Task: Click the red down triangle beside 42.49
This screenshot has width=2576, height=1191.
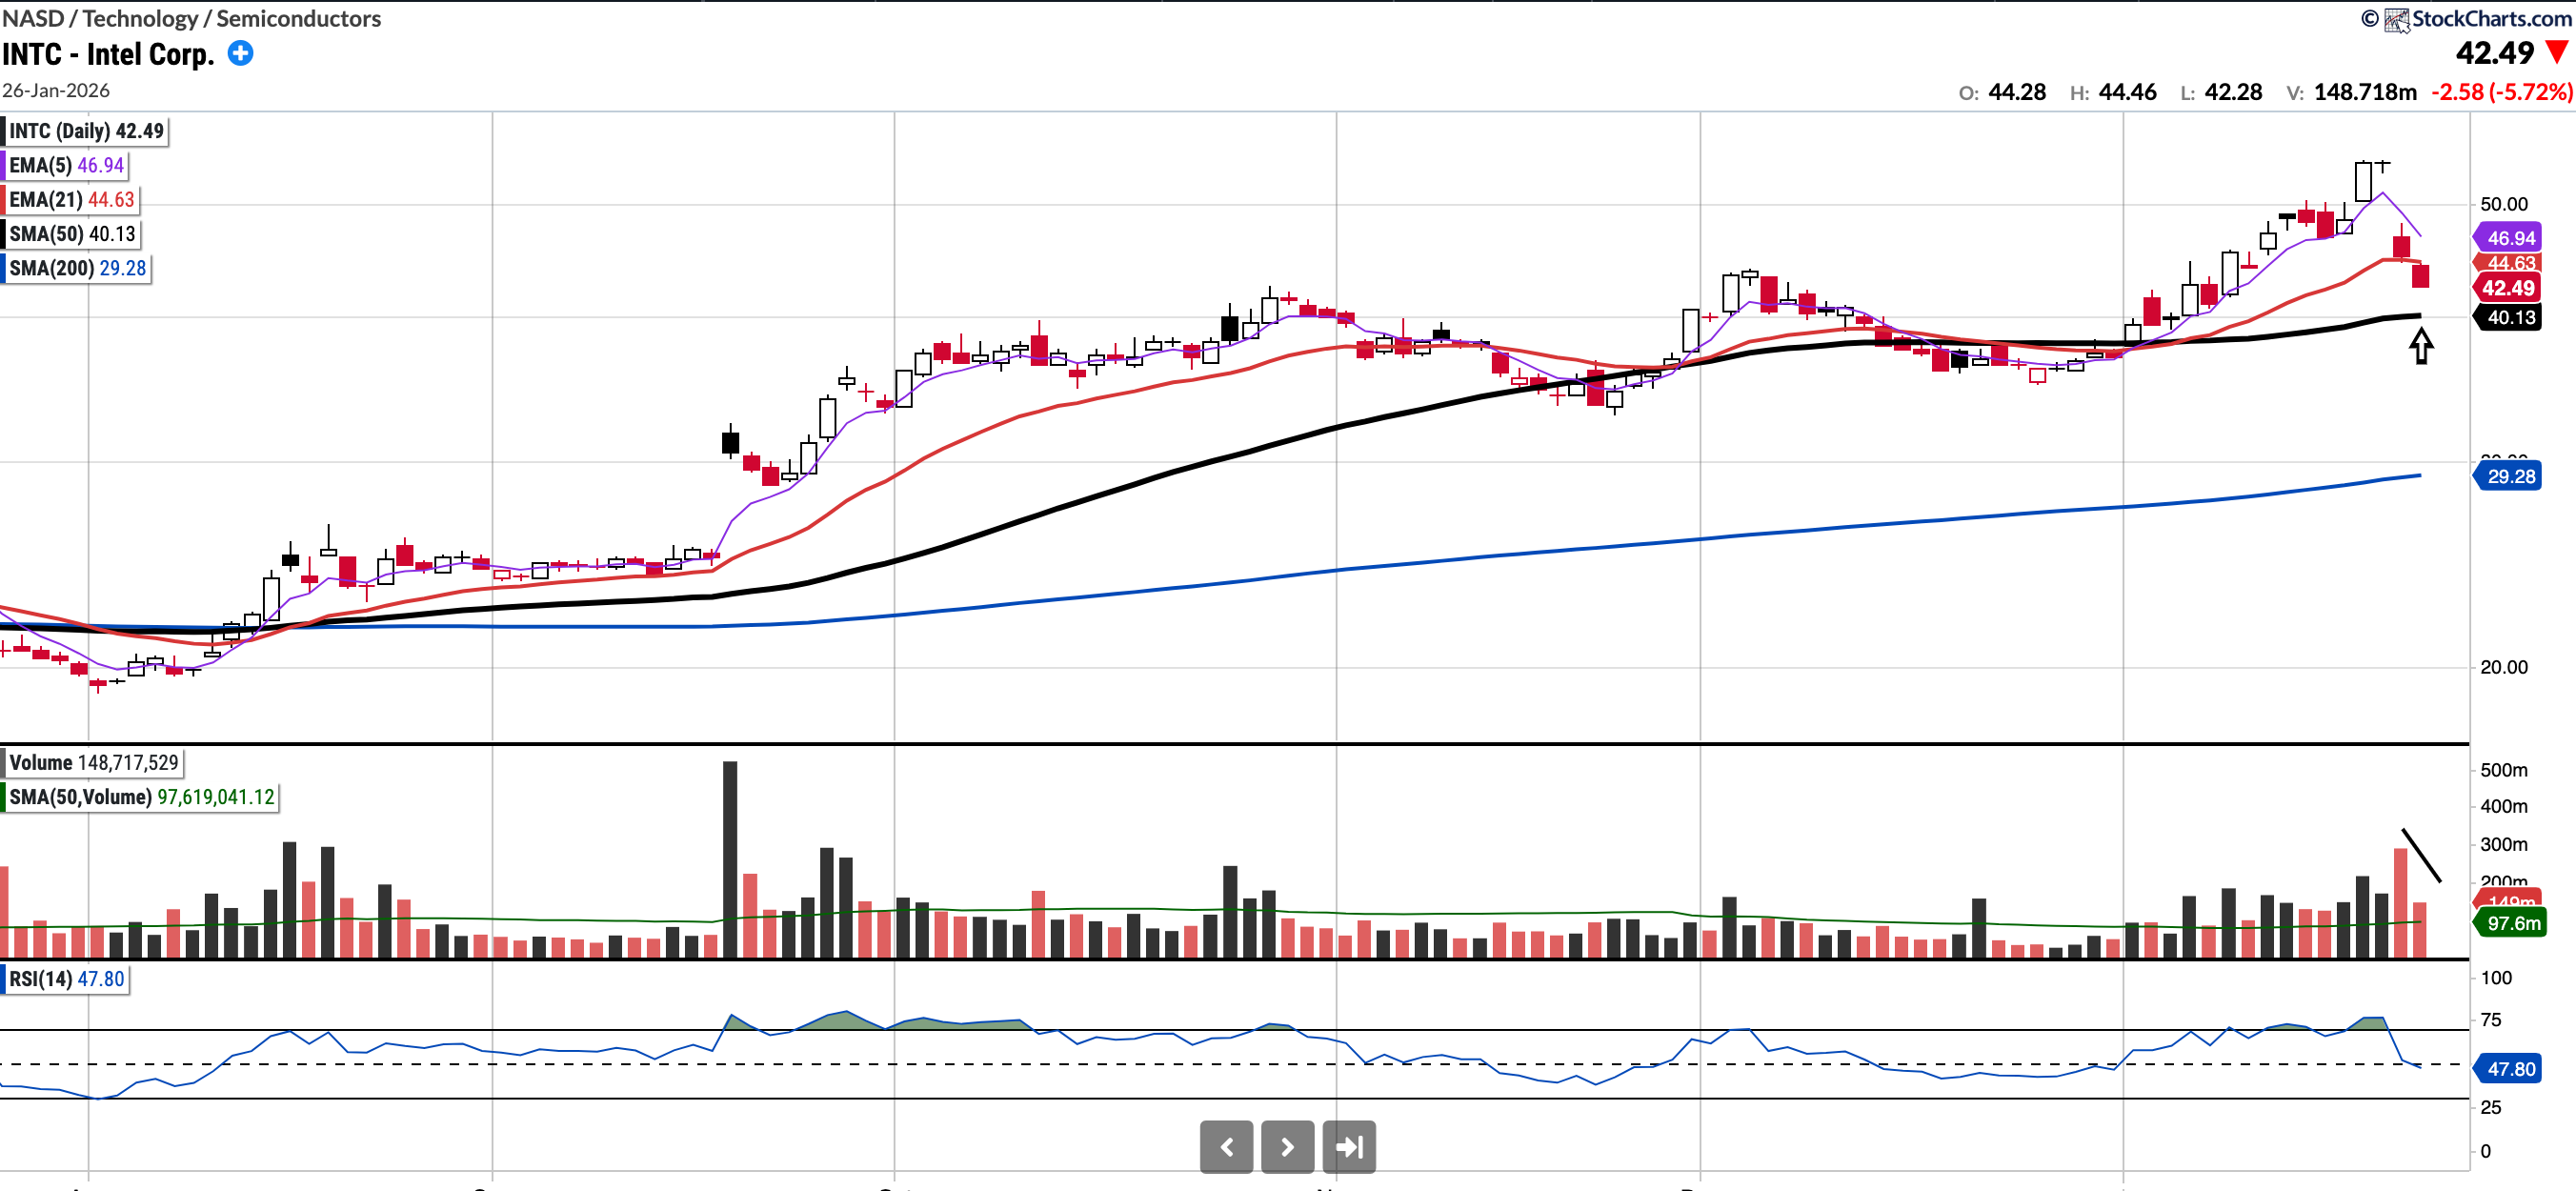Action: [2557, 52]
